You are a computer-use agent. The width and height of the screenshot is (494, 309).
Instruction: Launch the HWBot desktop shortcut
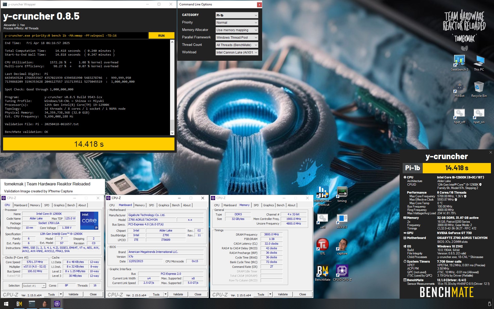459,89
